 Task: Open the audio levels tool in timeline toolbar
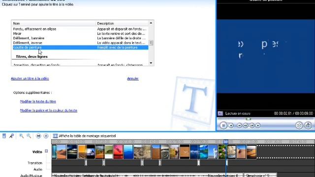(x=4, y=136)
